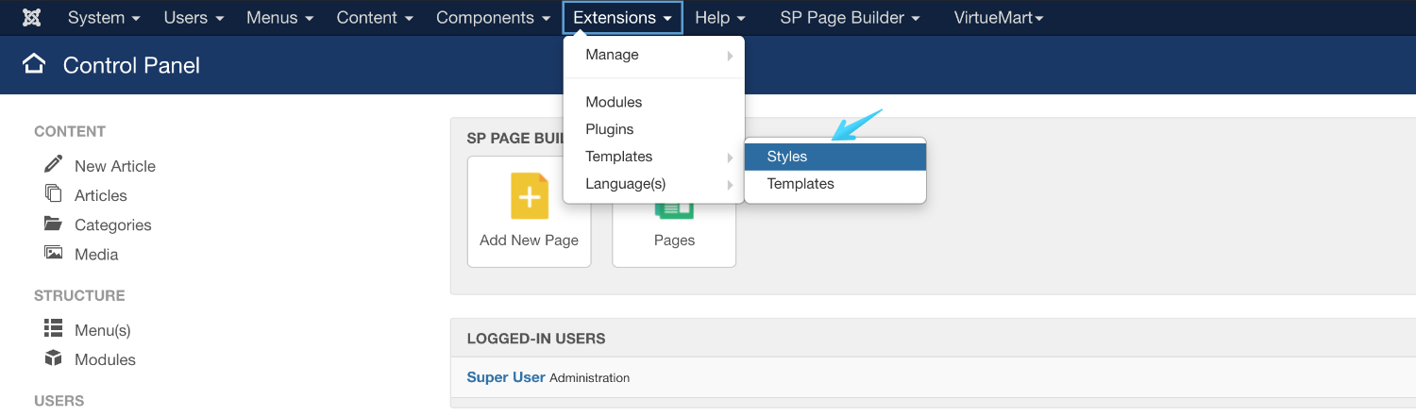
Task: Click the Categories folder icon
Action: tap(54, 224)
